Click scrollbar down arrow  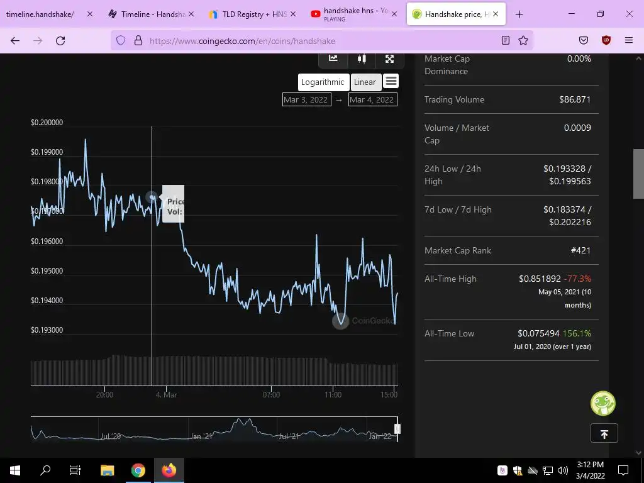(x=638, y=453)
